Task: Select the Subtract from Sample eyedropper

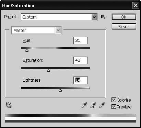Action: pyautogui.click(x=102, y=105)
